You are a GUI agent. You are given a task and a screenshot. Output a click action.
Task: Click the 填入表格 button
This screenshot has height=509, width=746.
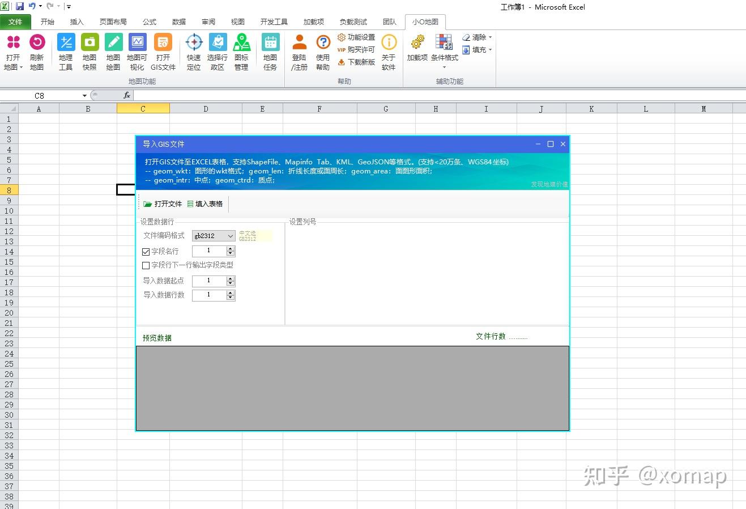point(205,203)
